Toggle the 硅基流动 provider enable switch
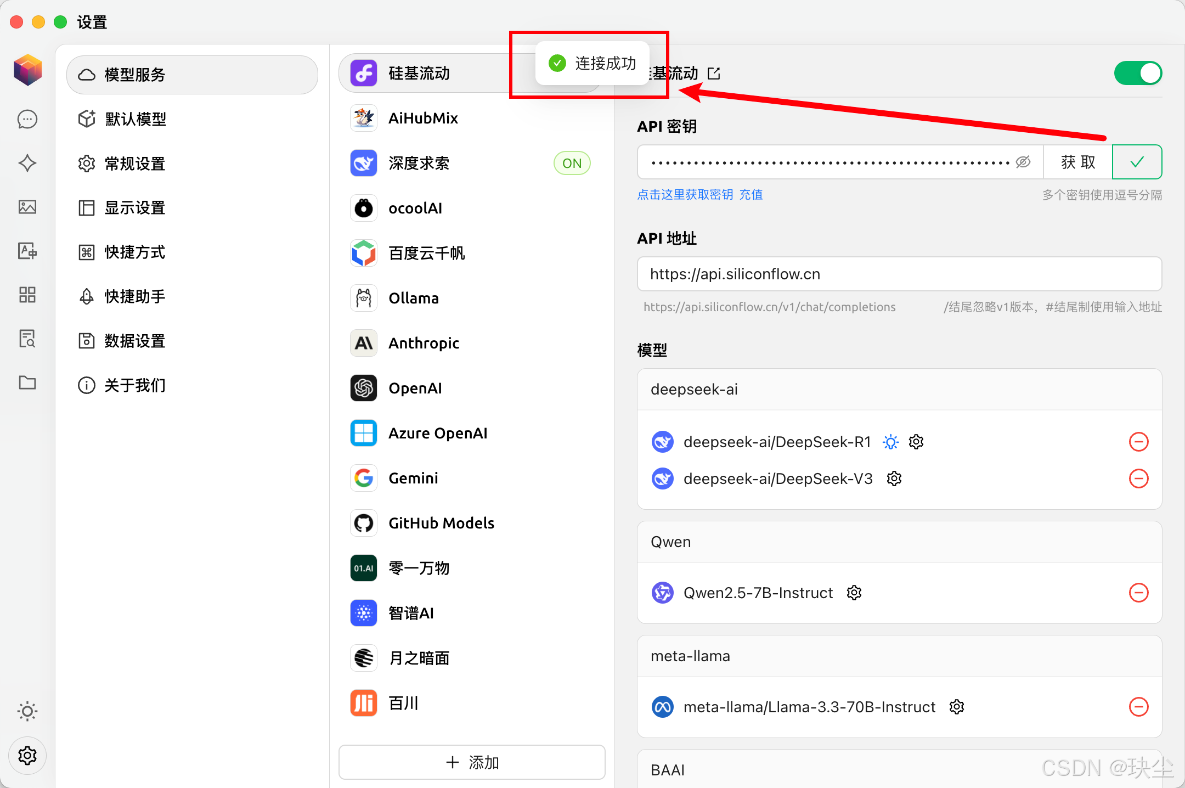The height and width of the screenshot is (788, 1185). [1137, 73]
